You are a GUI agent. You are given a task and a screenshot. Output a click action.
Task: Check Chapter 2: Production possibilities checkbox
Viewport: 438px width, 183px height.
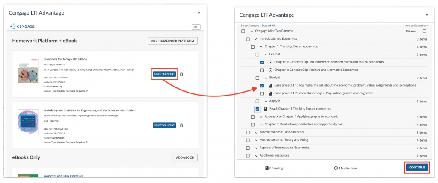coord(252,125)
